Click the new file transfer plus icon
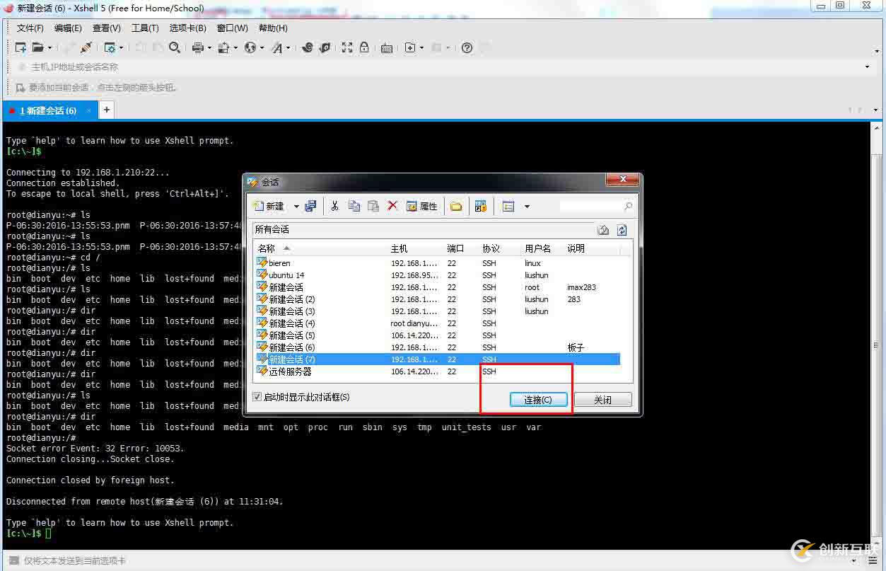886x571 pixels. point(410,47)
